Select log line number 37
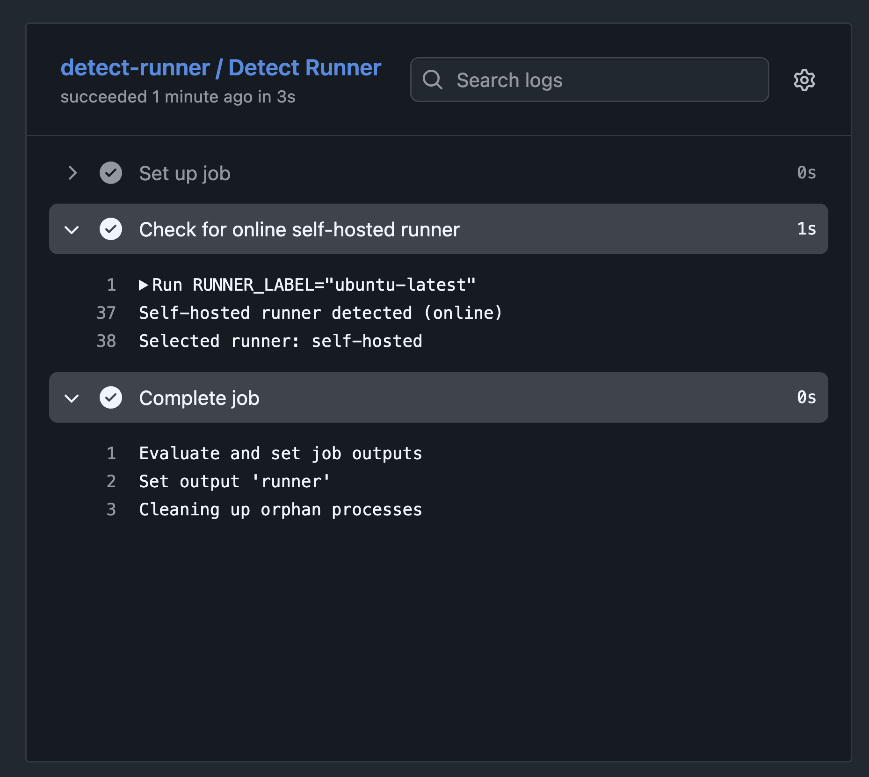The height and width of the screenshot is (777, 869). [x=106, y=313]
